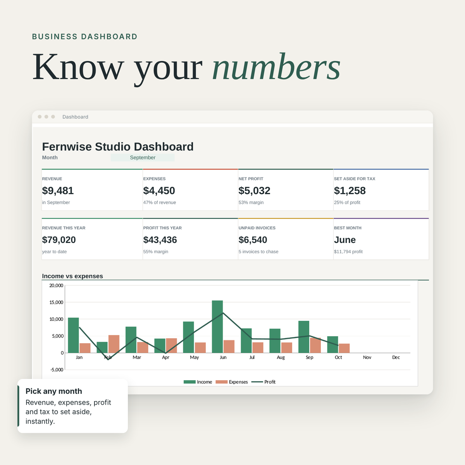Click the '53% margin' text
The height and width of the screenshot is (465, 465).
251,202
